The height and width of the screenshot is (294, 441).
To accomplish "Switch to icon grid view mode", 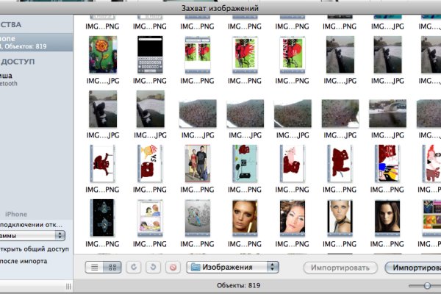I will [x=113, y=267].
